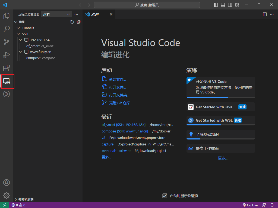Image resolution: width=278 pixels, height=208 pixels.
Task: Open recent compose [SSH: www.funsy.cn]
Action: pyautogui.click(x=125, y=131)
